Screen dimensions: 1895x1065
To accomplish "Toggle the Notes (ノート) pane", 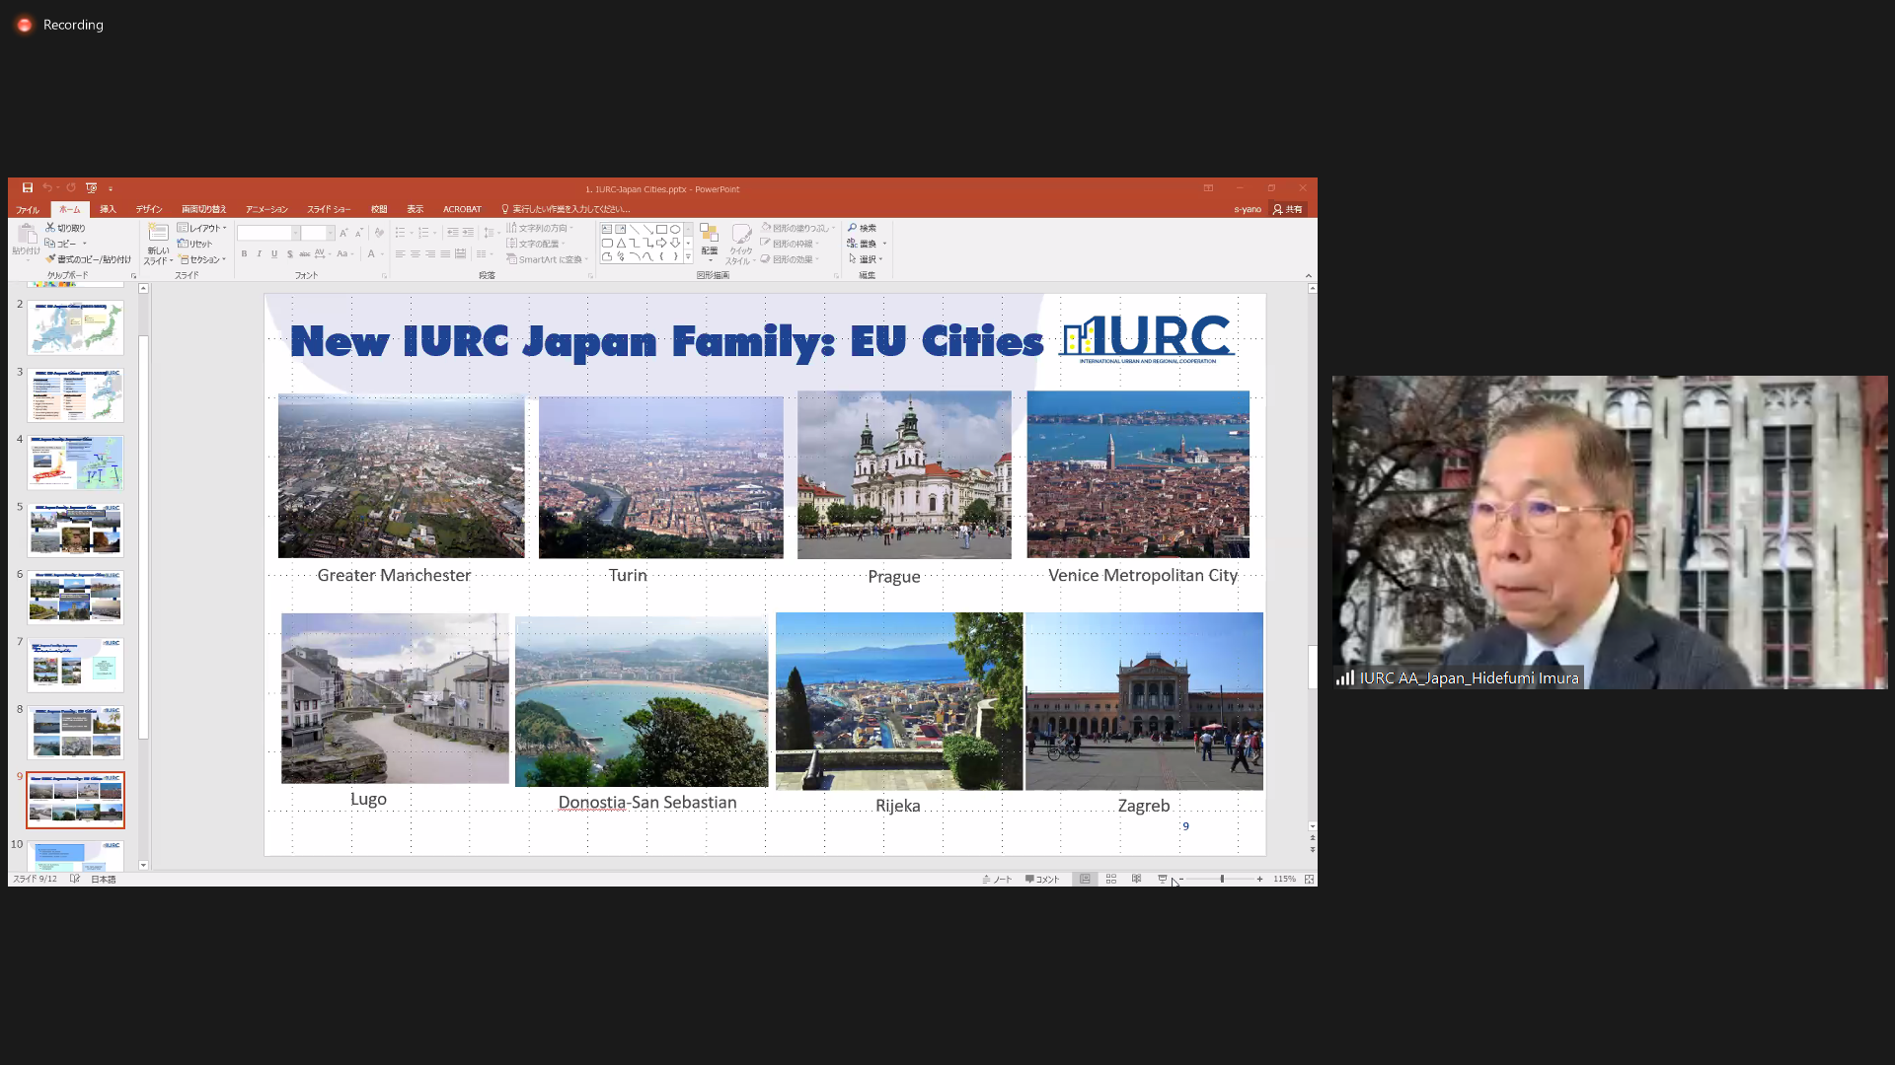I will coord(998,879).
